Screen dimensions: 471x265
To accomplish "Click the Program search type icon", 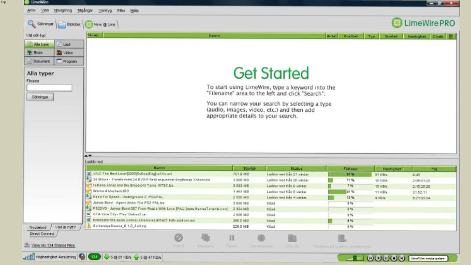I will pos(60,61).
